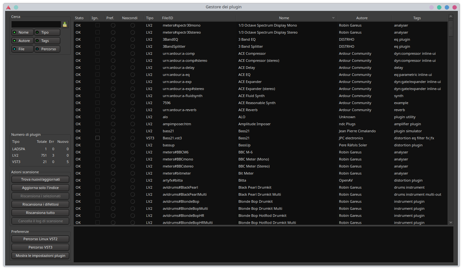
Task: Click the lilac circle button in title bar
Action: point(432,7)
